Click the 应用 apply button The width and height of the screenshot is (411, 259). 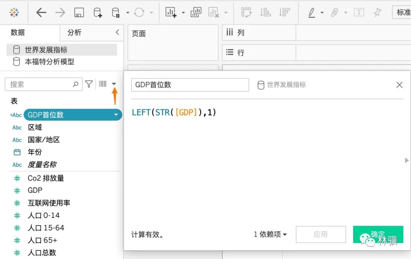[321, 234]
